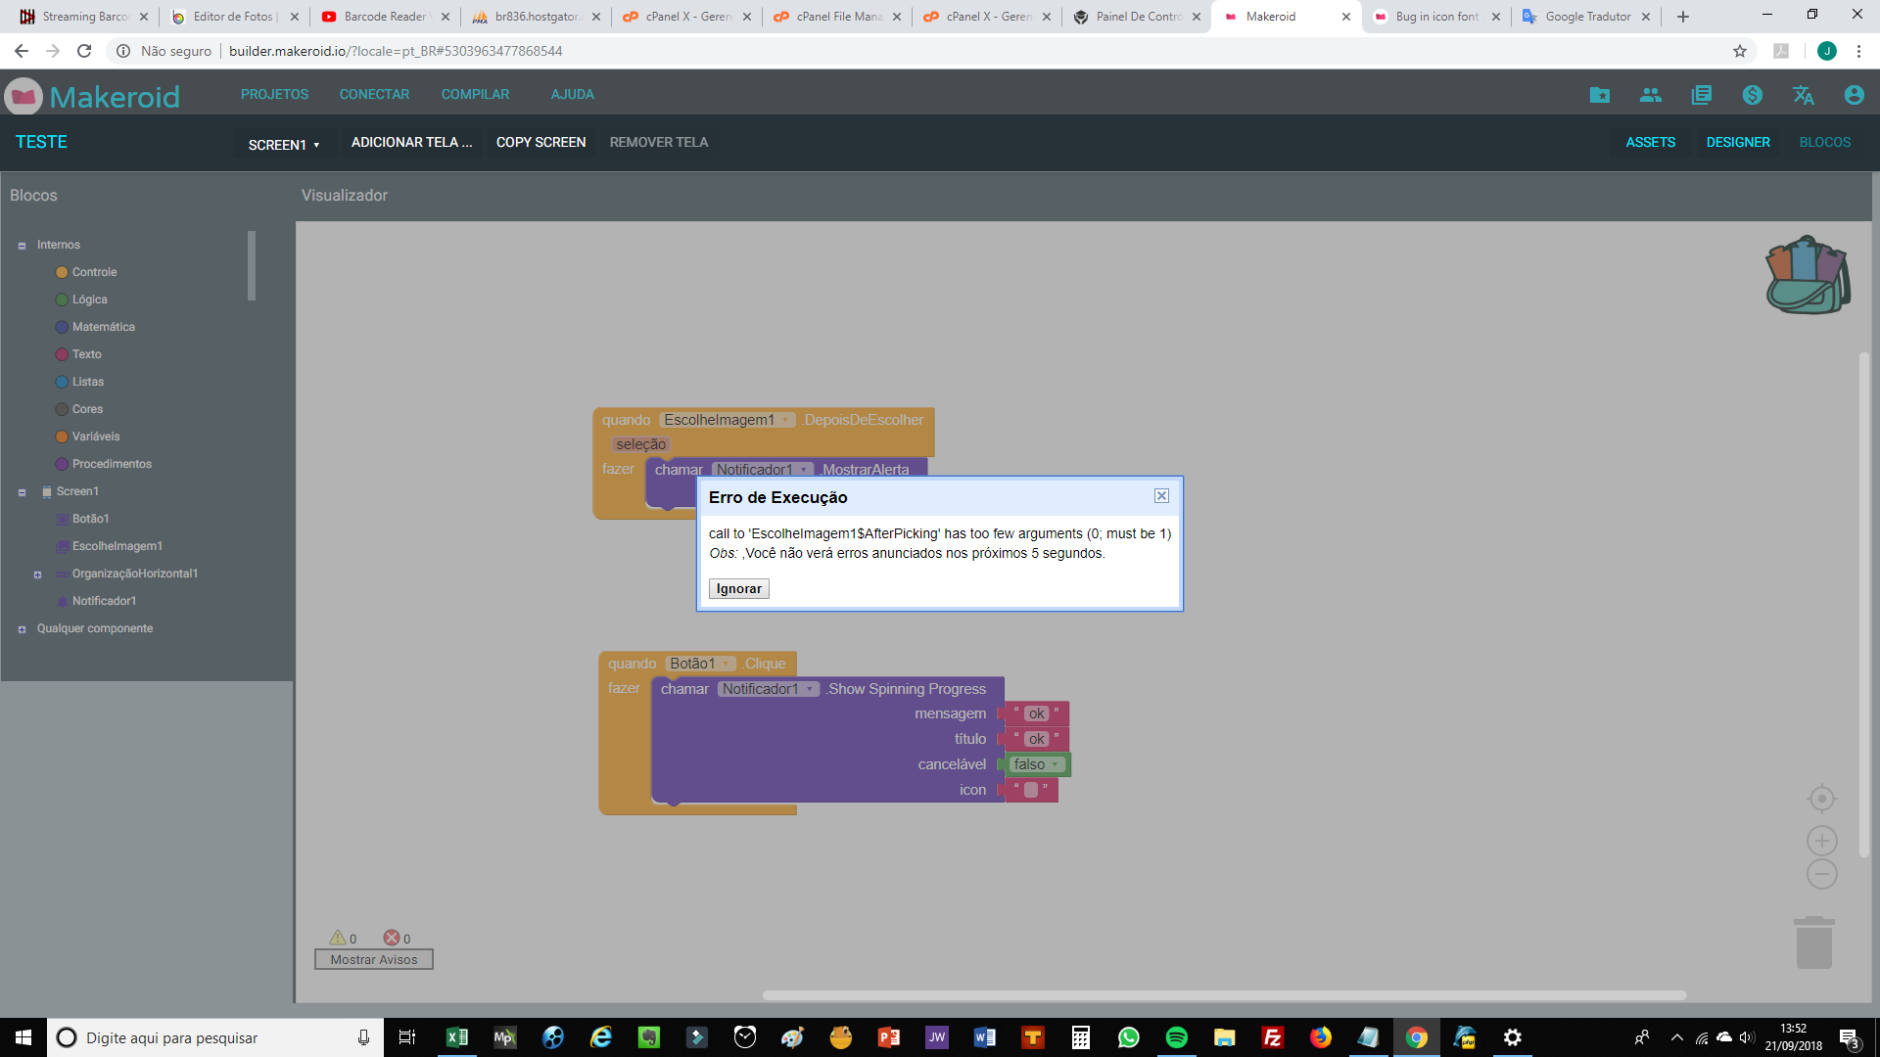This screenshot has height=1057, width=1880.
Task: Click the Mostrar Avisos button
Action: tap(373, 960)
